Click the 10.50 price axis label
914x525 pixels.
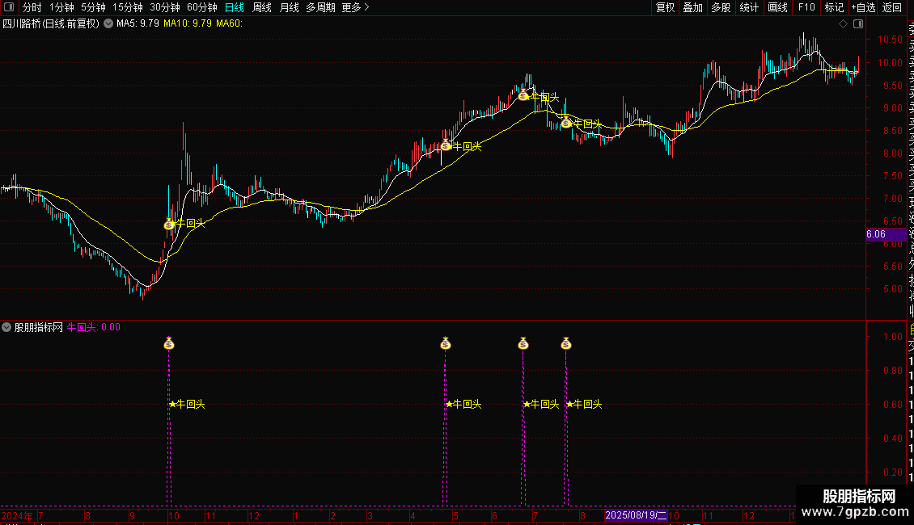click(890, 40)
